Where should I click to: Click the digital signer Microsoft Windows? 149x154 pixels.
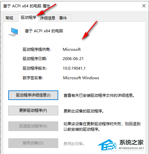[81, 78]
